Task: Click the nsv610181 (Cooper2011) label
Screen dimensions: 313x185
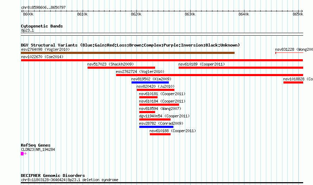Action: pos(162,94)
